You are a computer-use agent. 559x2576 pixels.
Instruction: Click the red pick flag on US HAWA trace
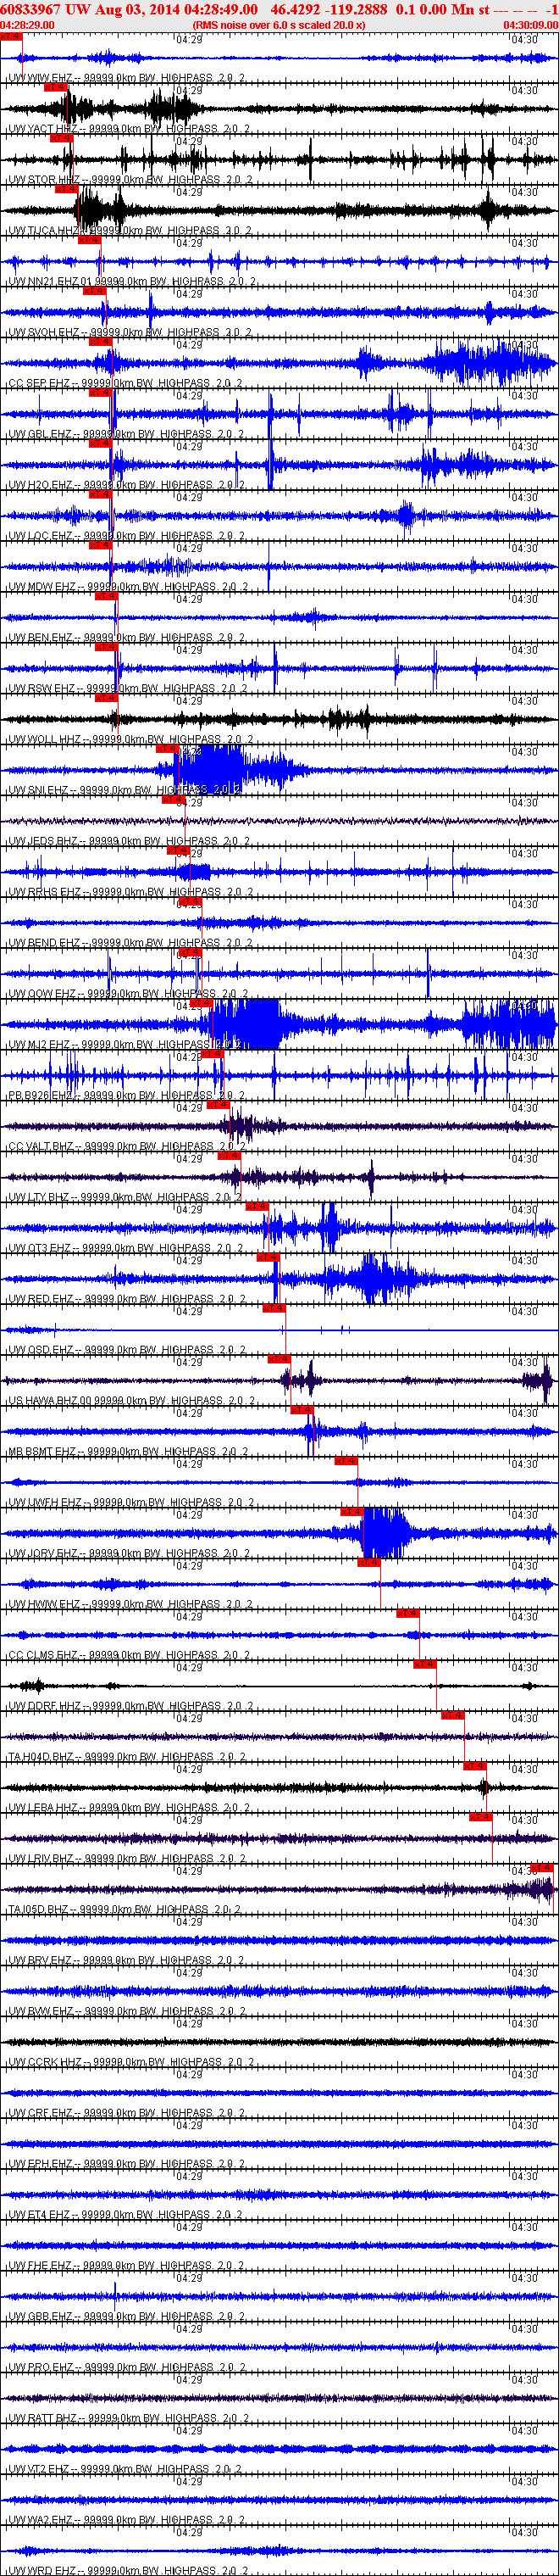pyautogui.click(x=279, y=1359)
